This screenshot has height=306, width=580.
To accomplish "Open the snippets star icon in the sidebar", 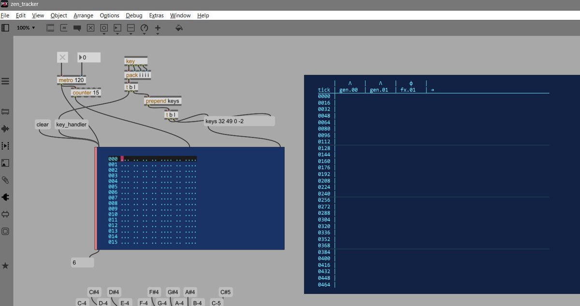I will point(6,265).
